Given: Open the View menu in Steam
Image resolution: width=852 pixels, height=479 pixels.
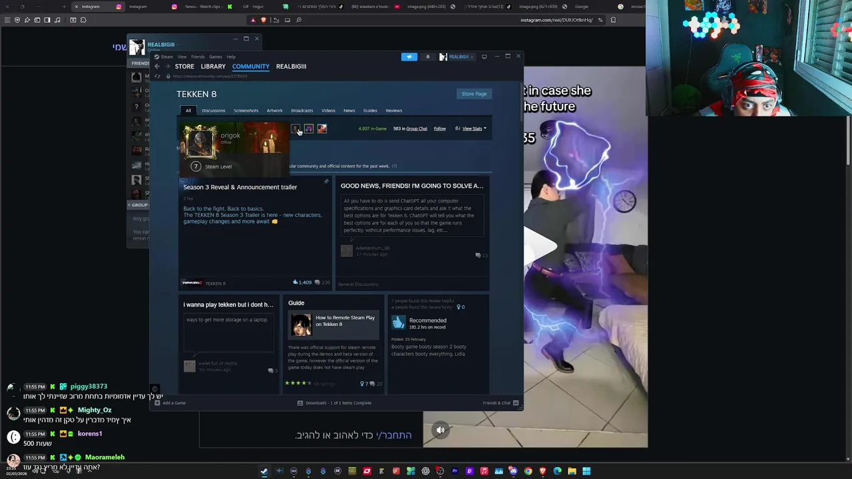Looking at the screenshot, I should click(182, 57).
